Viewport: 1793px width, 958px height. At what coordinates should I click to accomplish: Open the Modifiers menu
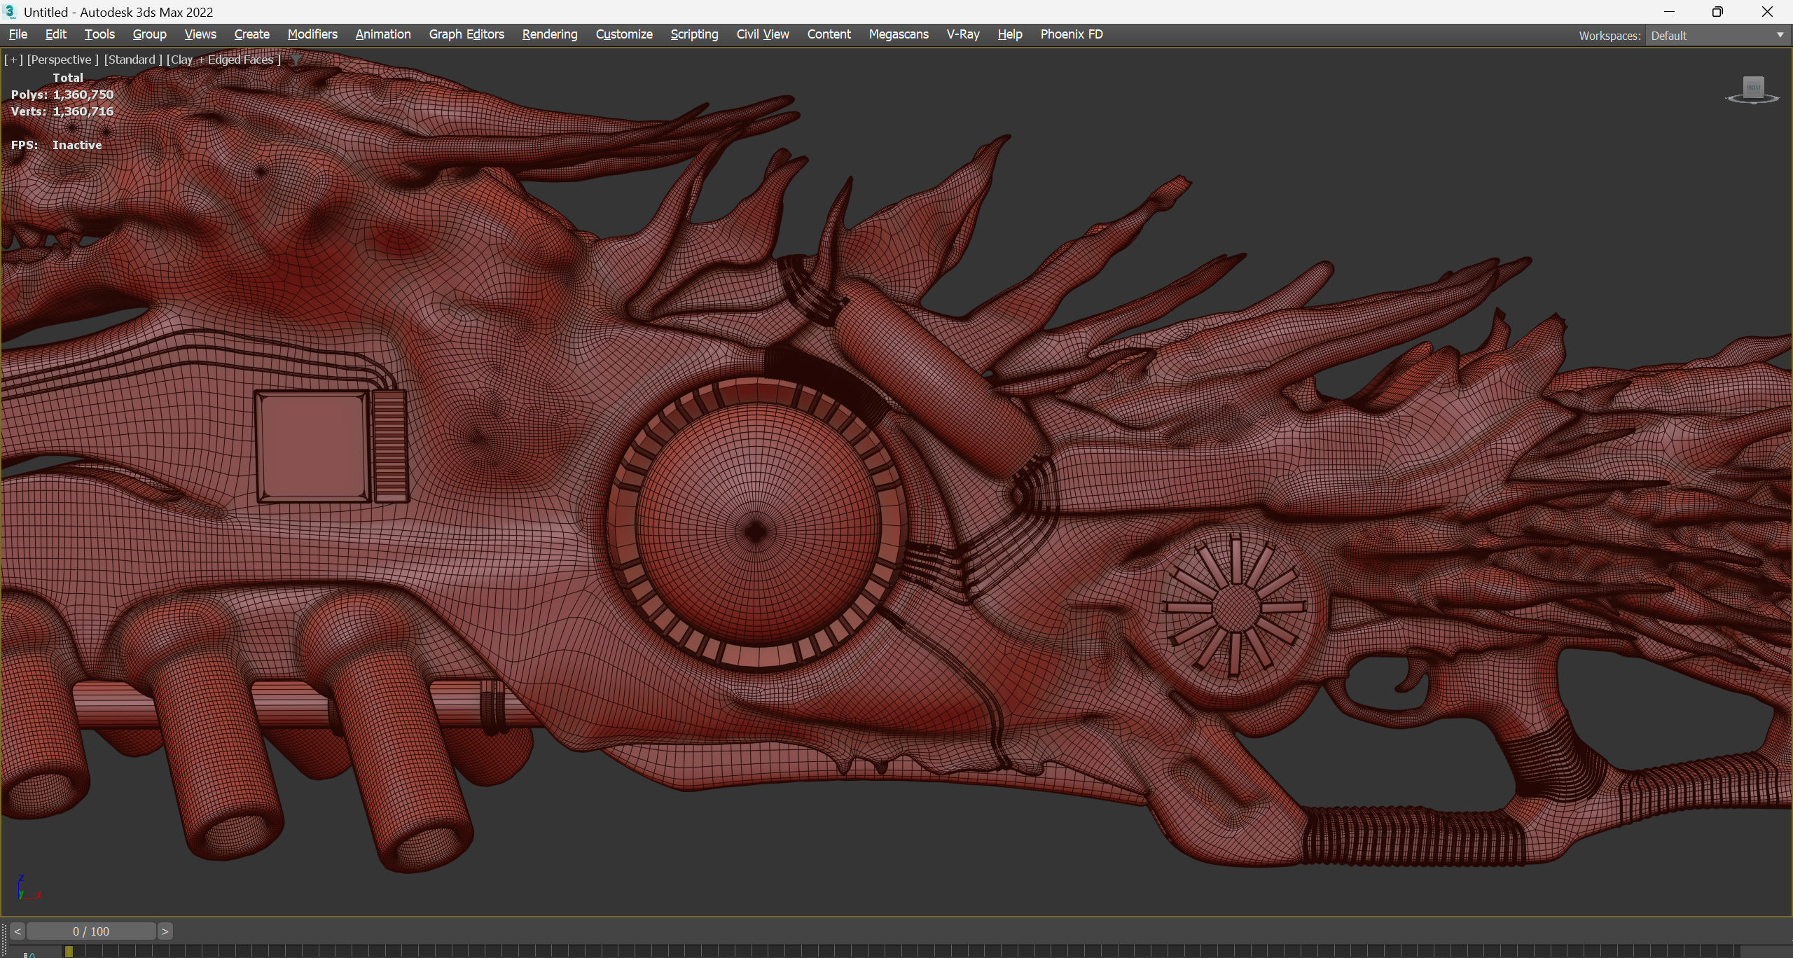pos(312,34)
